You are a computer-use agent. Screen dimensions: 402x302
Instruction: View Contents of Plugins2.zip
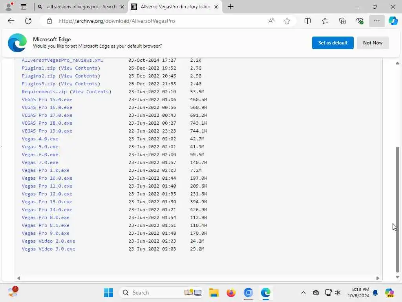coord(79,76)
